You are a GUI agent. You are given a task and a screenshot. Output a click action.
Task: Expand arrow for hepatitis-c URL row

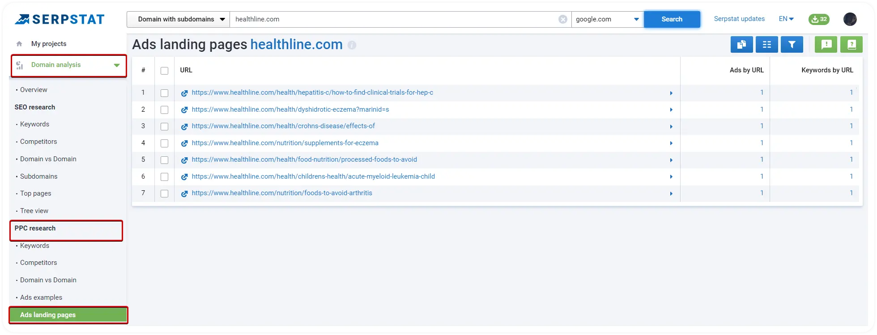tap(671, 93)
